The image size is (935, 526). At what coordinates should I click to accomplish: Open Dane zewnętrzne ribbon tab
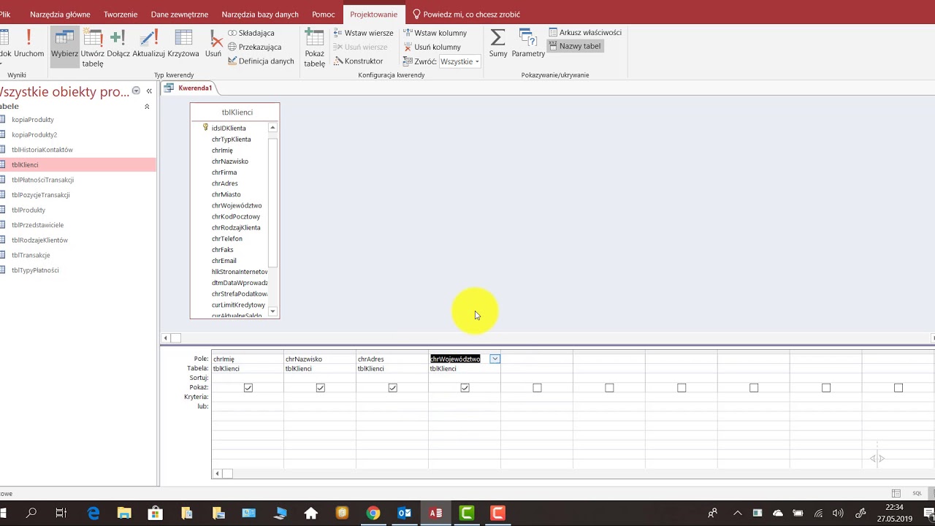tap(180, 14)
